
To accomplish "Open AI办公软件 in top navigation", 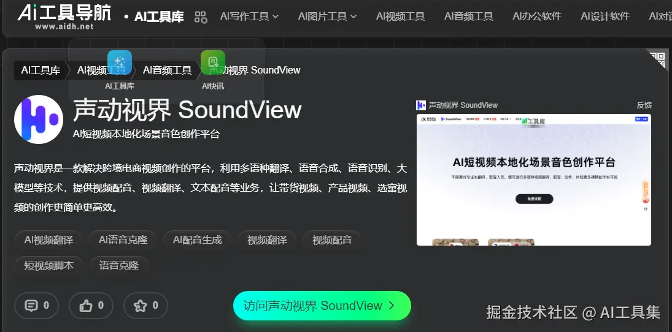I will (537, 17).
